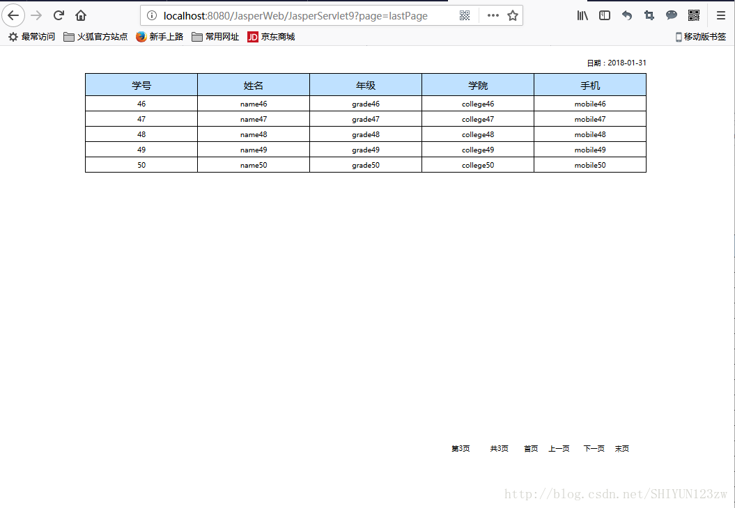This screenshot has width=735, height=508.
Task: Click the cell name46
Action: coord(254,104)
